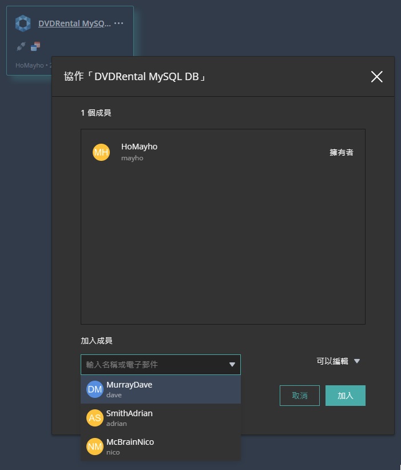Open the project card three-dot menu
The width and height of the screenshot is (401, 470).
(118, 23)
